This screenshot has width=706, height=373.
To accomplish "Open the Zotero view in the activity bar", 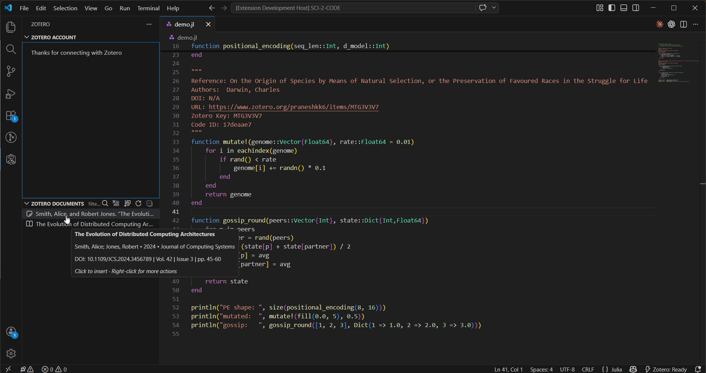I will tap(11, 159).
